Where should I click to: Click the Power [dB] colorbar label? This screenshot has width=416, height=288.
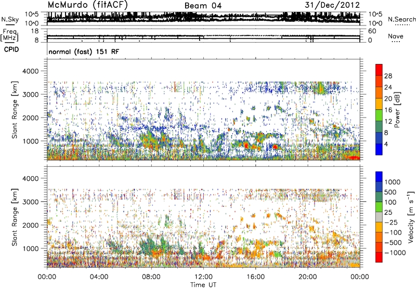click(x=397, y=110)
